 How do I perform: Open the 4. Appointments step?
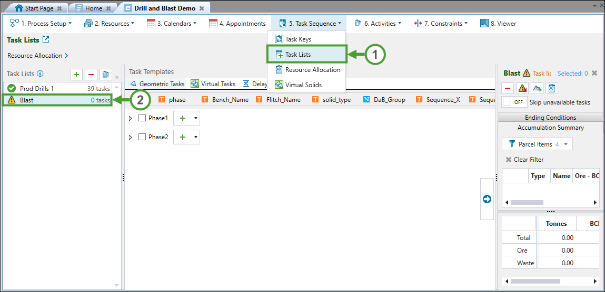237,24
